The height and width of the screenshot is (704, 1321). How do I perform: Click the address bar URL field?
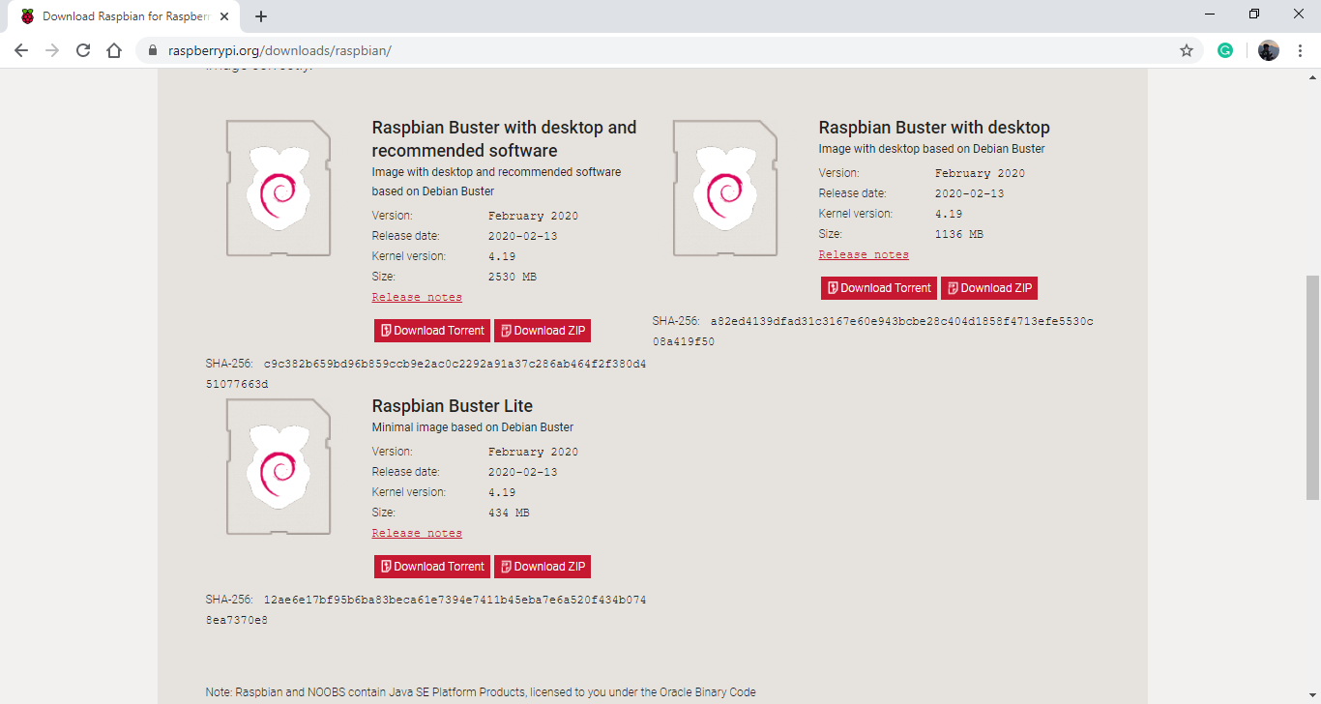[667, 50]
